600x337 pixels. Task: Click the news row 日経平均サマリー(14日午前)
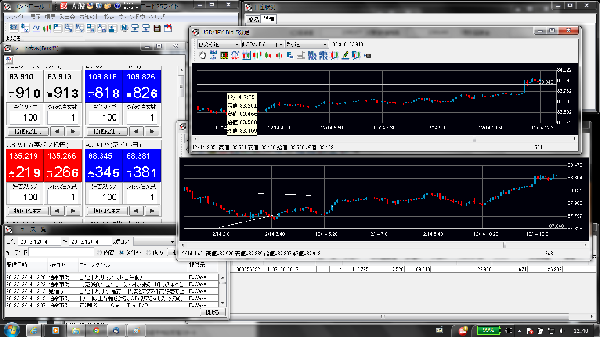[x=112, y=277]
